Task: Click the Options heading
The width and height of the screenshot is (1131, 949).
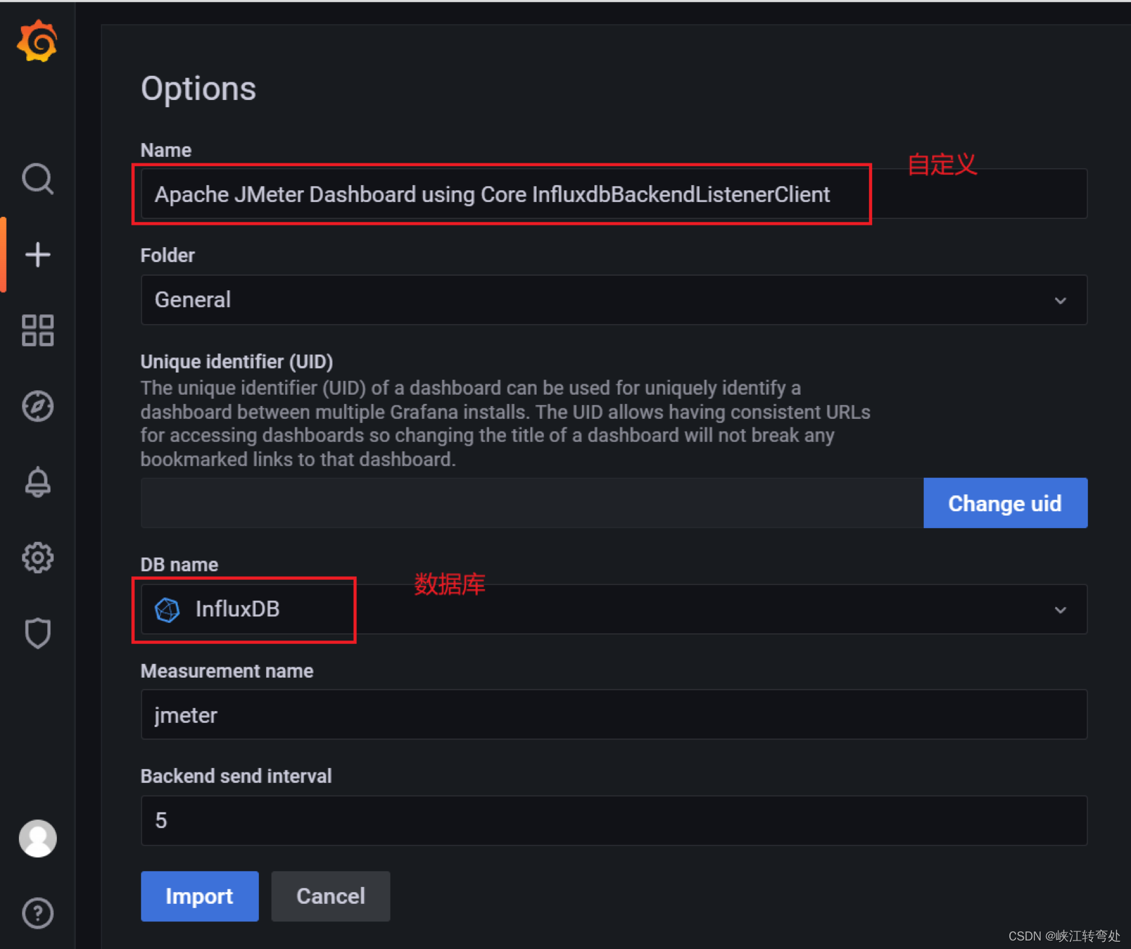Action: coord(199,88)
